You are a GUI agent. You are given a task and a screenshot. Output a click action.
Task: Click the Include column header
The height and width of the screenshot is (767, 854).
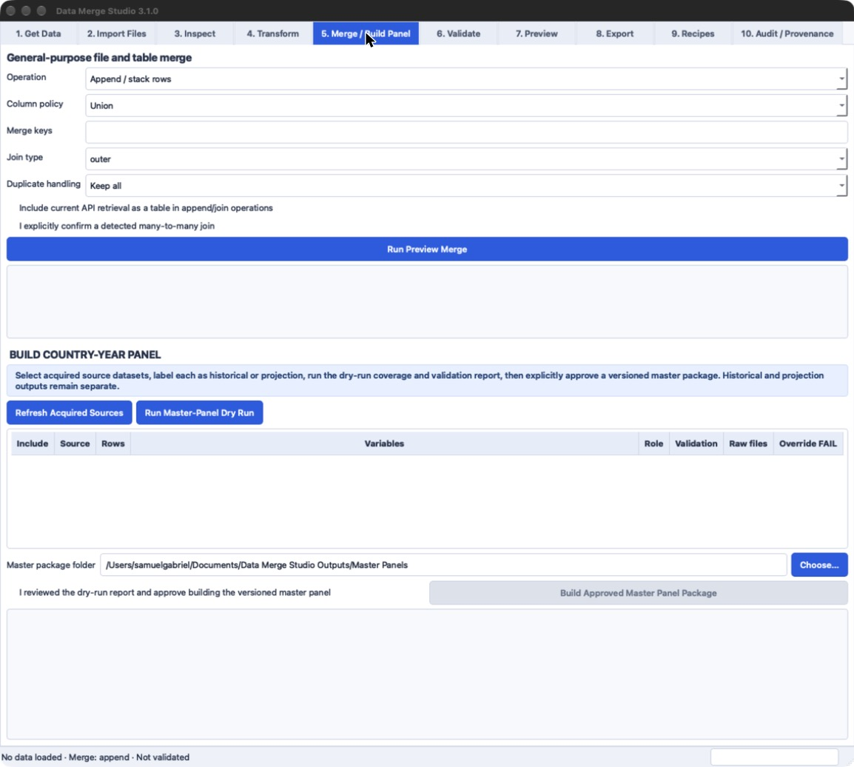coord(33,443)
